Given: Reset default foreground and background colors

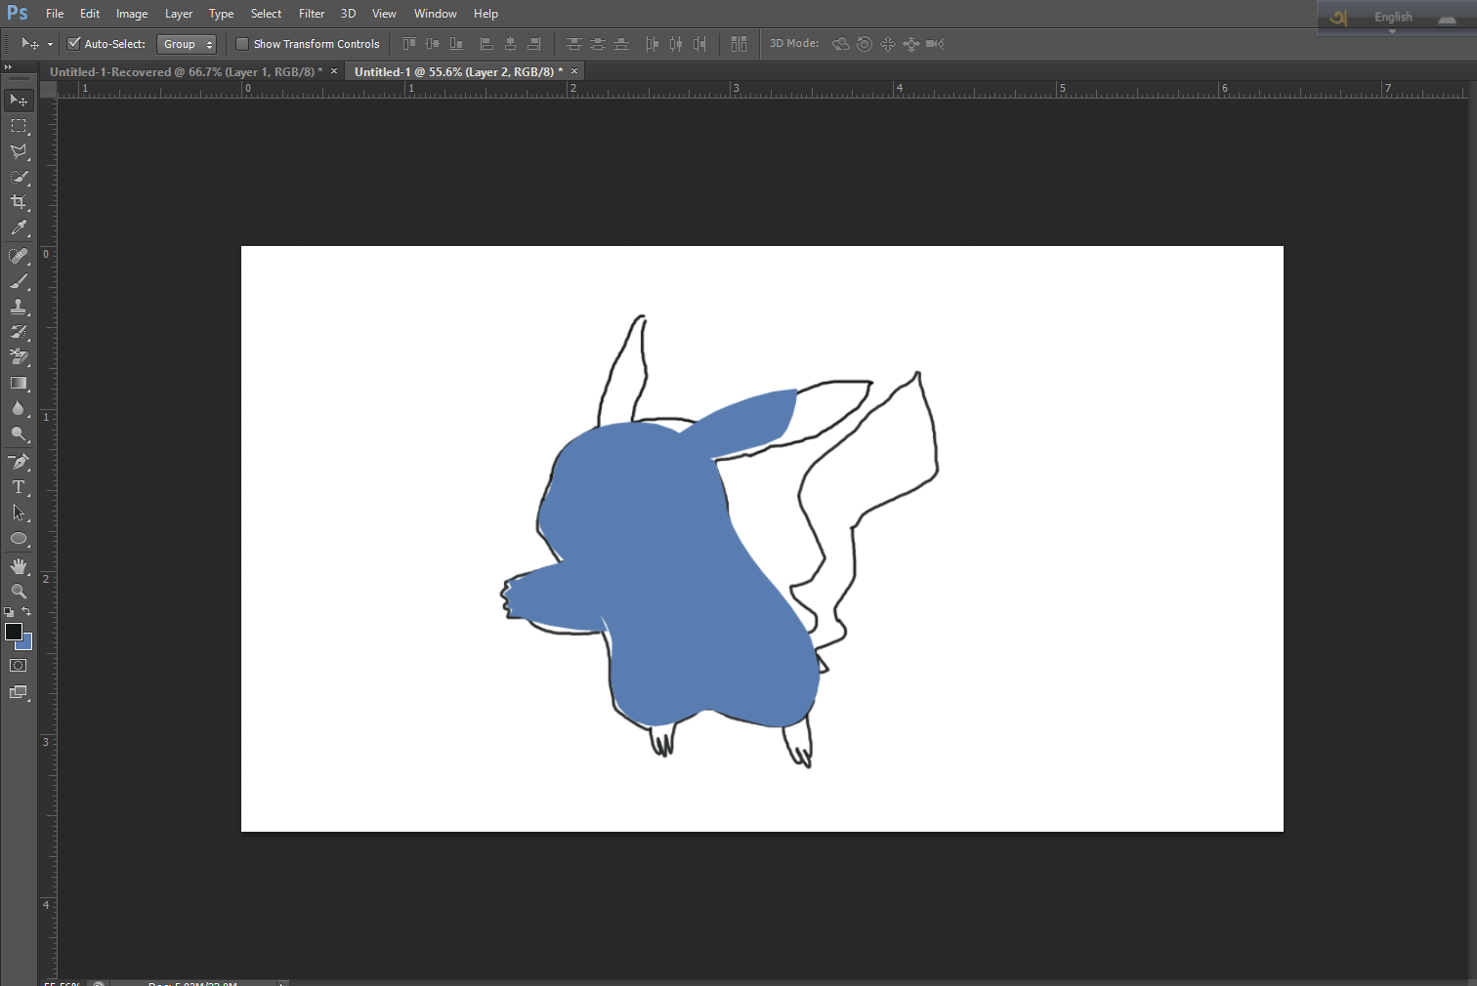Looking at the screenshot, I should click(x=9, y=612).
